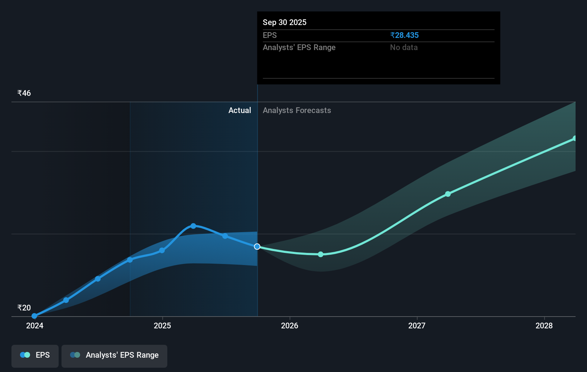Click the Sep 30 2025 tooltip header
This screenshot has width=587, height=372.
(x=285, y=22)
